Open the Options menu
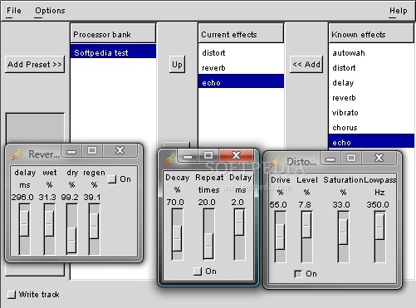This screenshot has width=416, height=308. coord(50,11)
